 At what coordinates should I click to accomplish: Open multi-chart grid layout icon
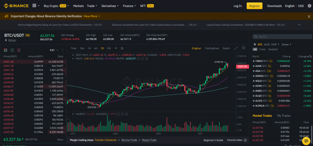pyautogui.click(x=244, y=48)
